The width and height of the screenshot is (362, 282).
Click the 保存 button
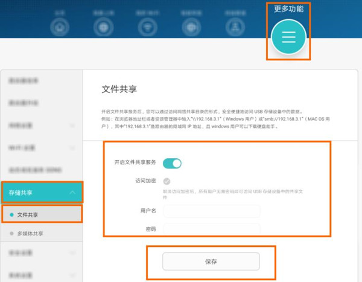point(211,261)
